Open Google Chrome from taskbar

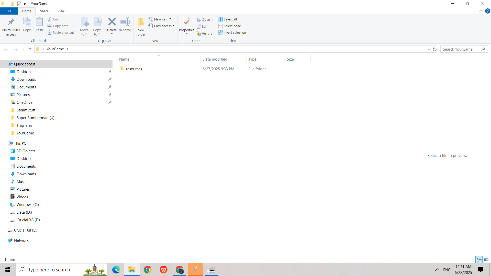148,270
